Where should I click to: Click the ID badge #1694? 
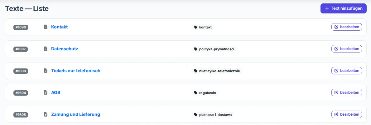coord(21,93)
